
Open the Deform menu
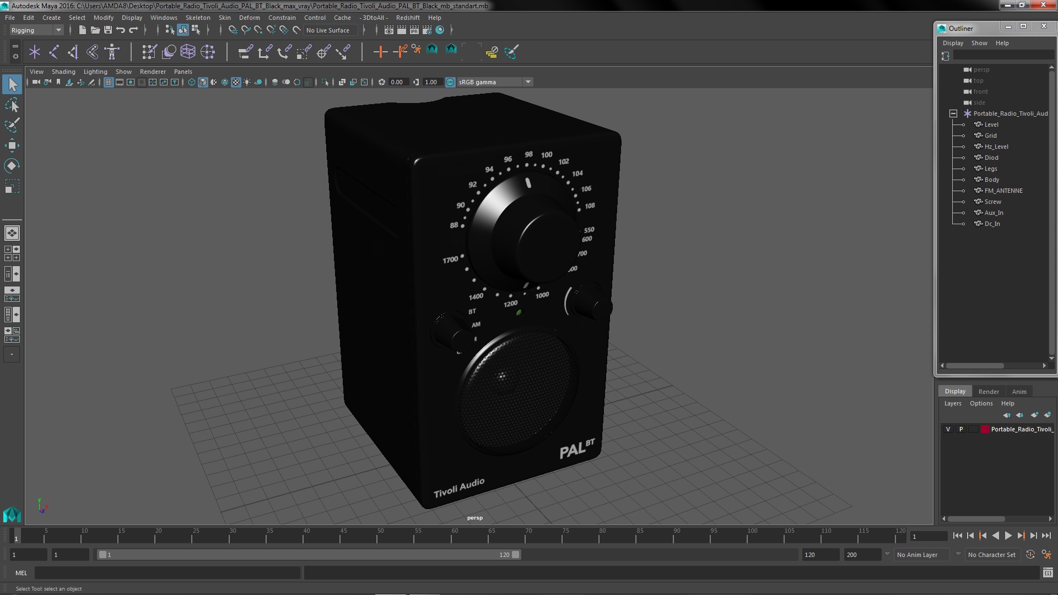[249, 18]
